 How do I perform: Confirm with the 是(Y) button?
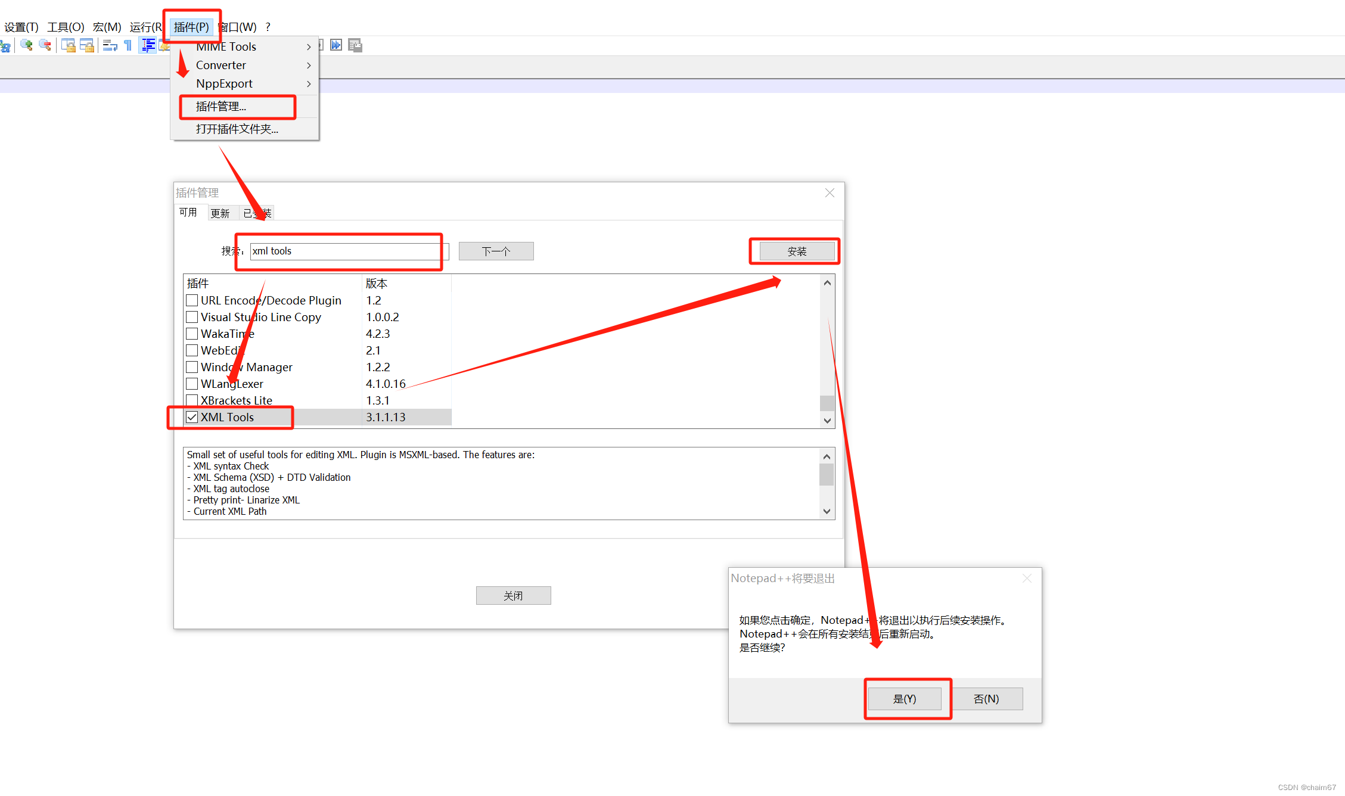tap(904, 699)
